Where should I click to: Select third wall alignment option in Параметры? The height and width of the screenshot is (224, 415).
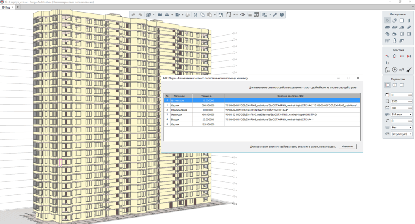(402, 85)
